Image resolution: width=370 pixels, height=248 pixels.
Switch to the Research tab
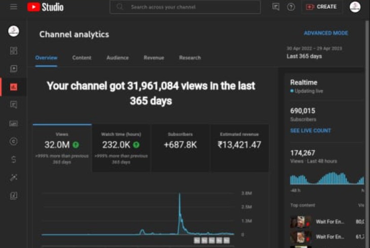(x=190, y=58)
